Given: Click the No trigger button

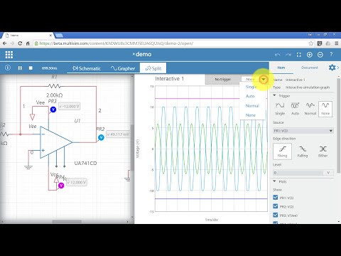Looking at the screenshot, I should (x=222, y=80).
